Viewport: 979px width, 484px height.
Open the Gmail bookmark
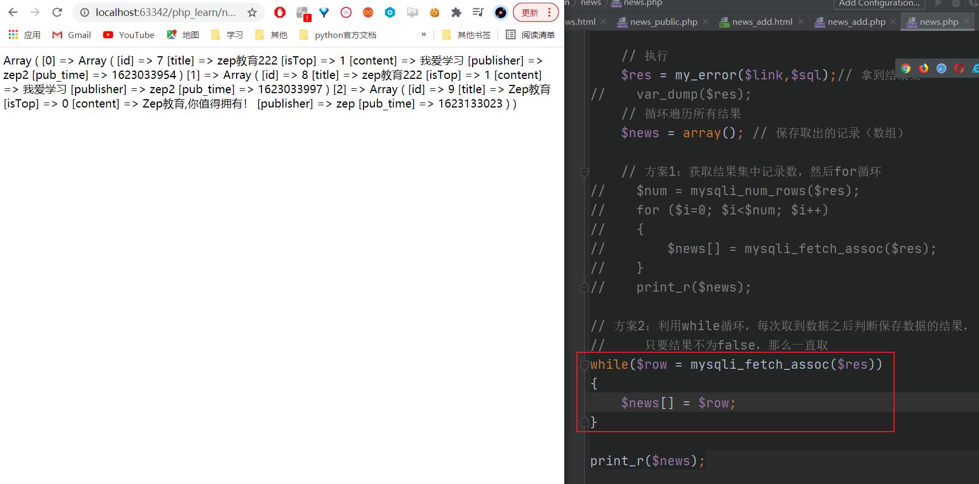[x=72, y=35]
